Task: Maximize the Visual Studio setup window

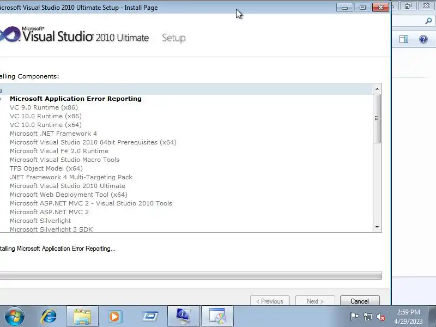Action: pos(362,7)
